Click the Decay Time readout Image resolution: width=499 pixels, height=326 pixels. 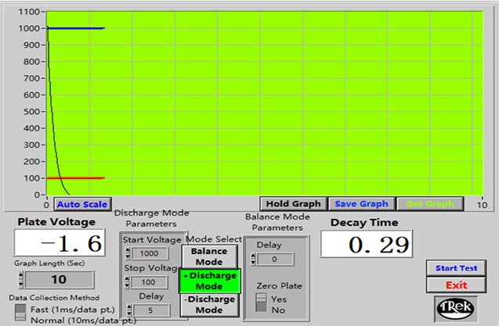(x=366, y=245)
